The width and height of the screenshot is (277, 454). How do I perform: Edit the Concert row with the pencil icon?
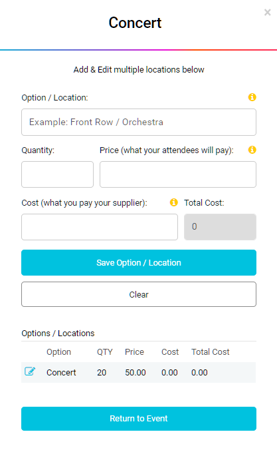[30, 371]
